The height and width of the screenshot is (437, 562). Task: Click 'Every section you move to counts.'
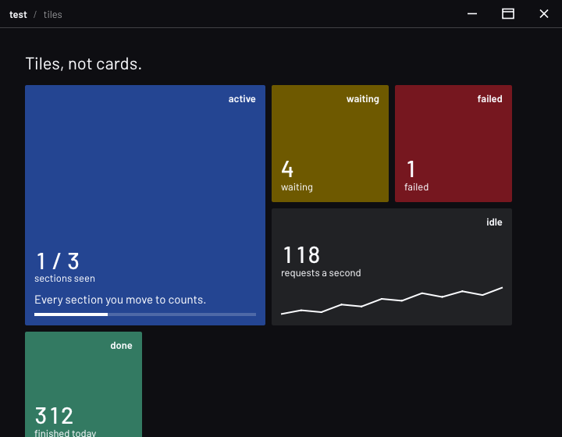click(120, 300)
